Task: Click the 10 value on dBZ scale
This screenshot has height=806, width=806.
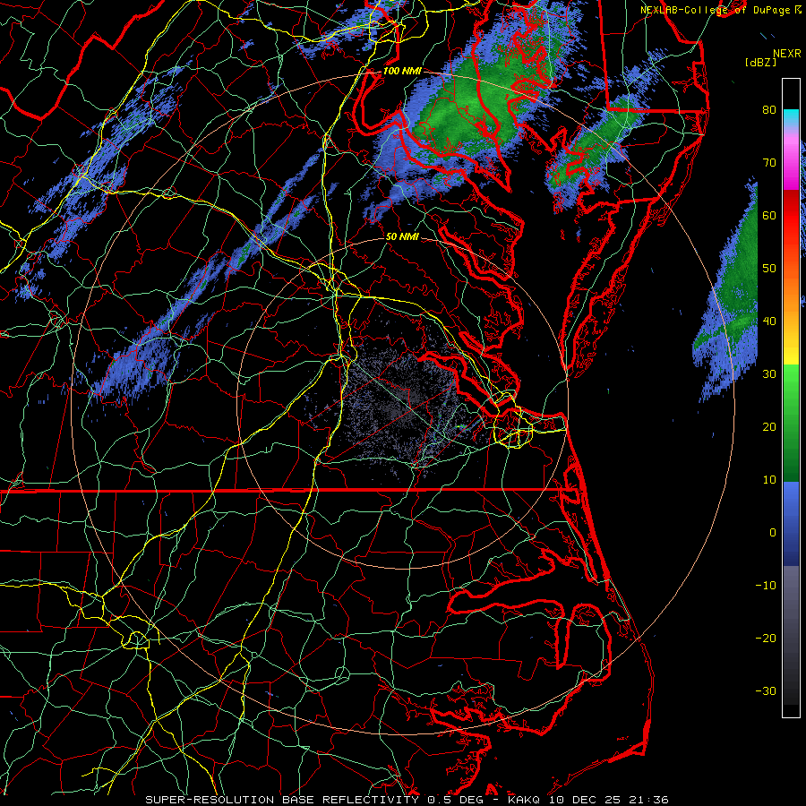Action: 769,480
